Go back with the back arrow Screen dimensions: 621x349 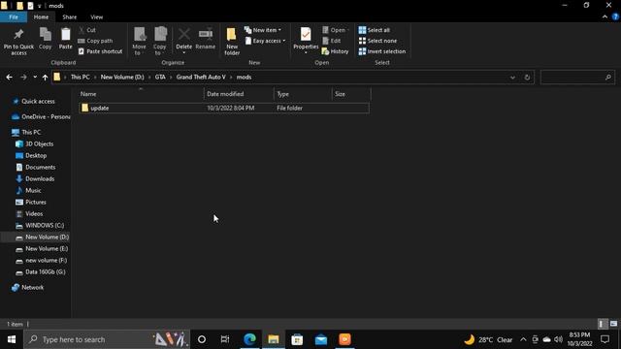(x=9, y=78)
